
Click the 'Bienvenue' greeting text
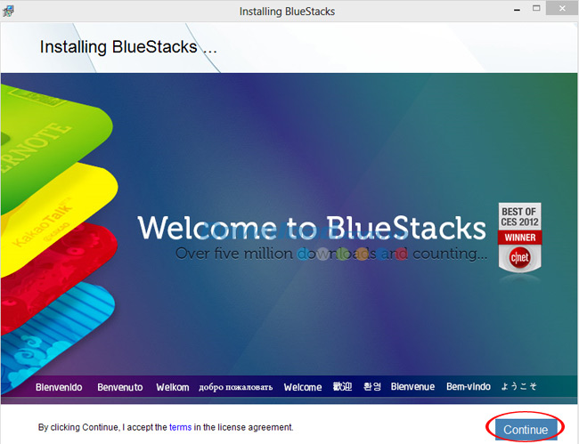point(412,386)
